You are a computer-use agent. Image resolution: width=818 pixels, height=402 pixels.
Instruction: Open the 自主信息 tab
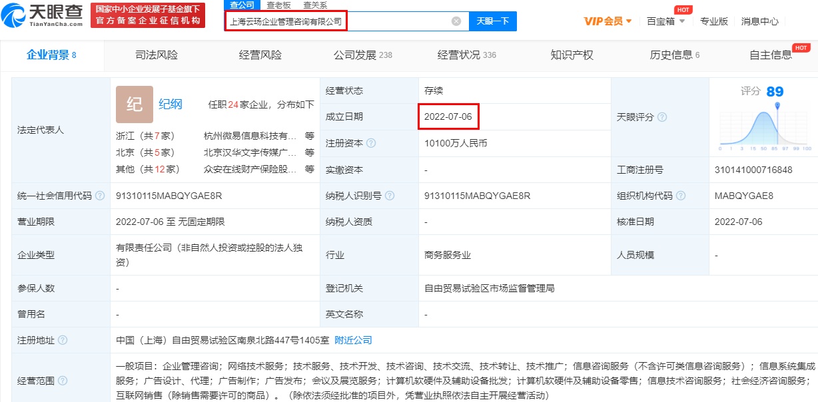(x=771, y=55)
